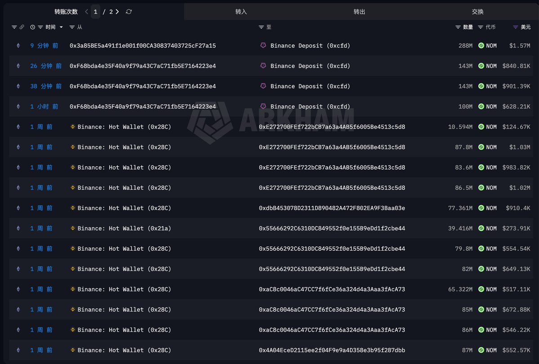The width and height of the screenshot is (539, 364).
Task: Click the refresh transfers icon
Action: (129, 12)
